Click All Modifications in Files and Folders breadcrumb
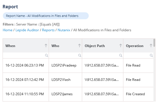Viewport: 158px width, 109px height. pos(102,30)
